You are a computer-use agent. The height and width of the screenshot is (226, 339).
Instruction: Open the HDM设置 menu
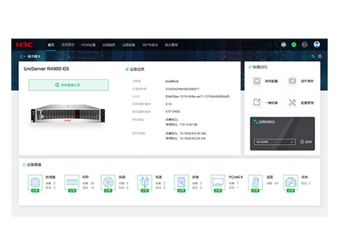(88, 45)
